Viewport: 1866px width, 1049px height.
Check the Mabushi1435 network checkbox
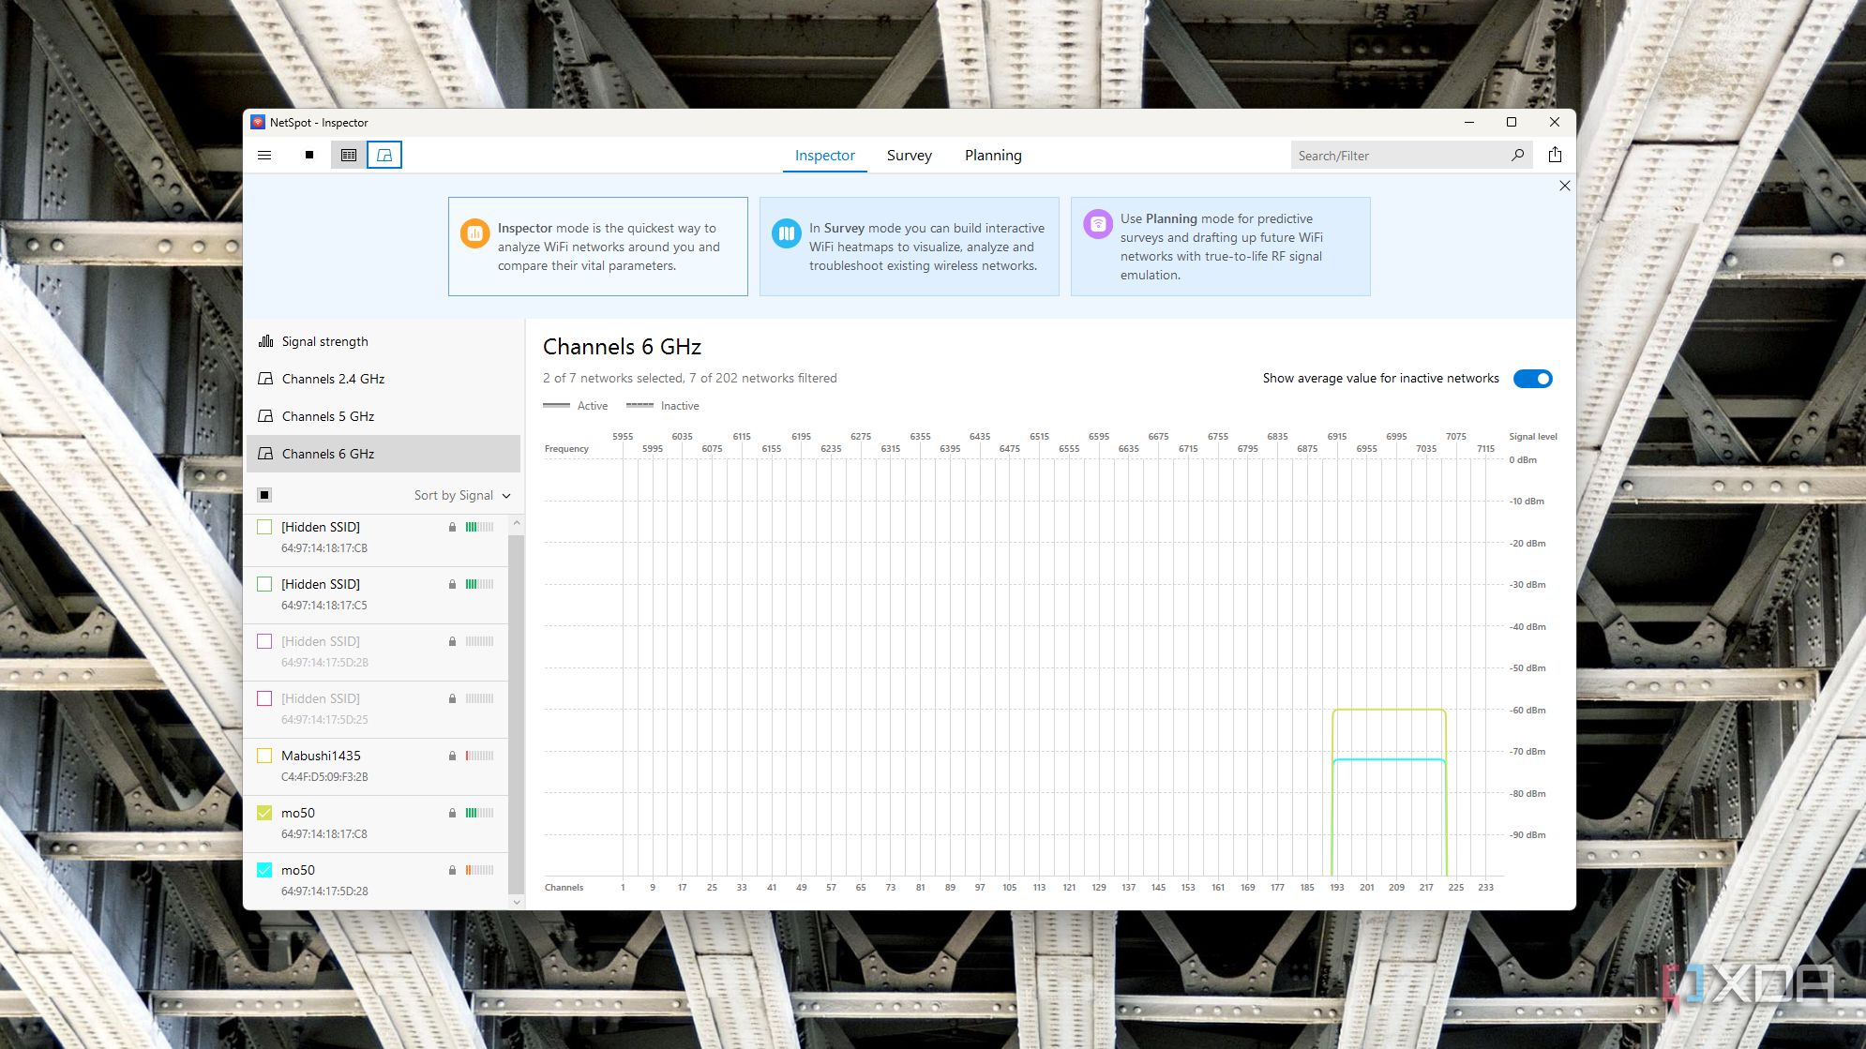(264, 757)
